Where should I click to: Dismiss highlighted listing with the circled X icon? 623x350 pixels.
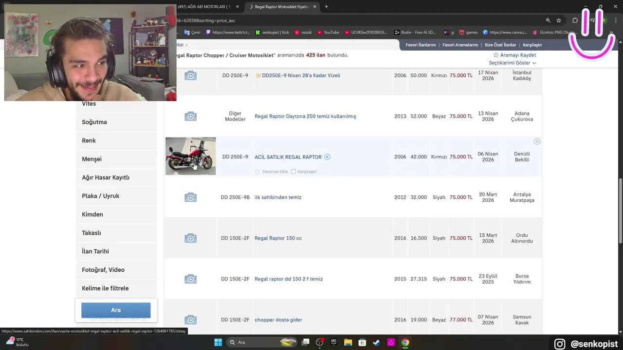click(537, 141)
